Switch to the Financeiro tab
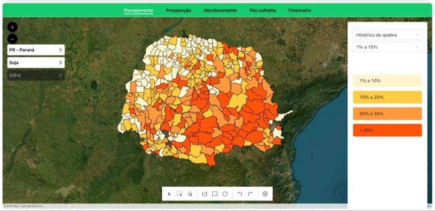The width and height of the screenshot is (435, 211). tap(300, 10)
